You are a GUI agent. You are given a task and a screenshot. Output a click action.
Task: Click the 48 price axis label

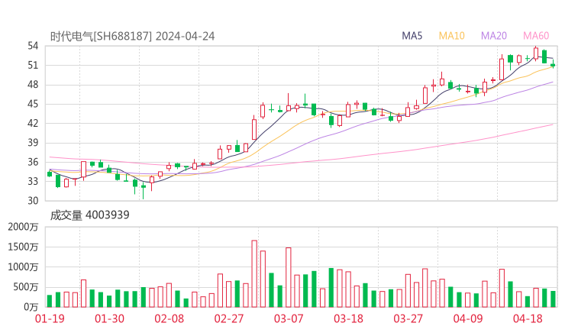point(33,85)
